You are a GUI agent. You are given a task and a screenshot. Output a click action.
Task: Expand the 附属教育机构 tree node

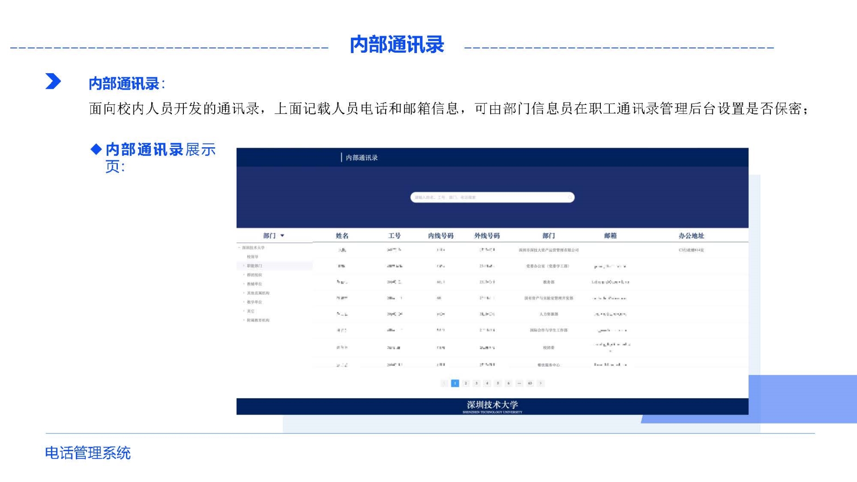pos(244,320)
